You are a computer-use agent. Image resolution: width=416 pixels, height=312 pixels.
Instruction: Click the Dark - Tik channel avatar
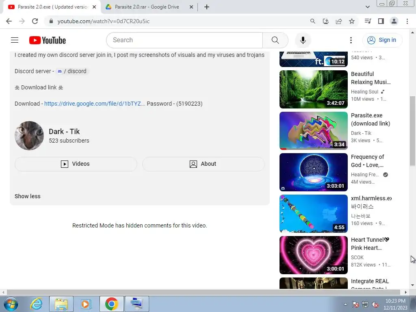tap(29, 136)
